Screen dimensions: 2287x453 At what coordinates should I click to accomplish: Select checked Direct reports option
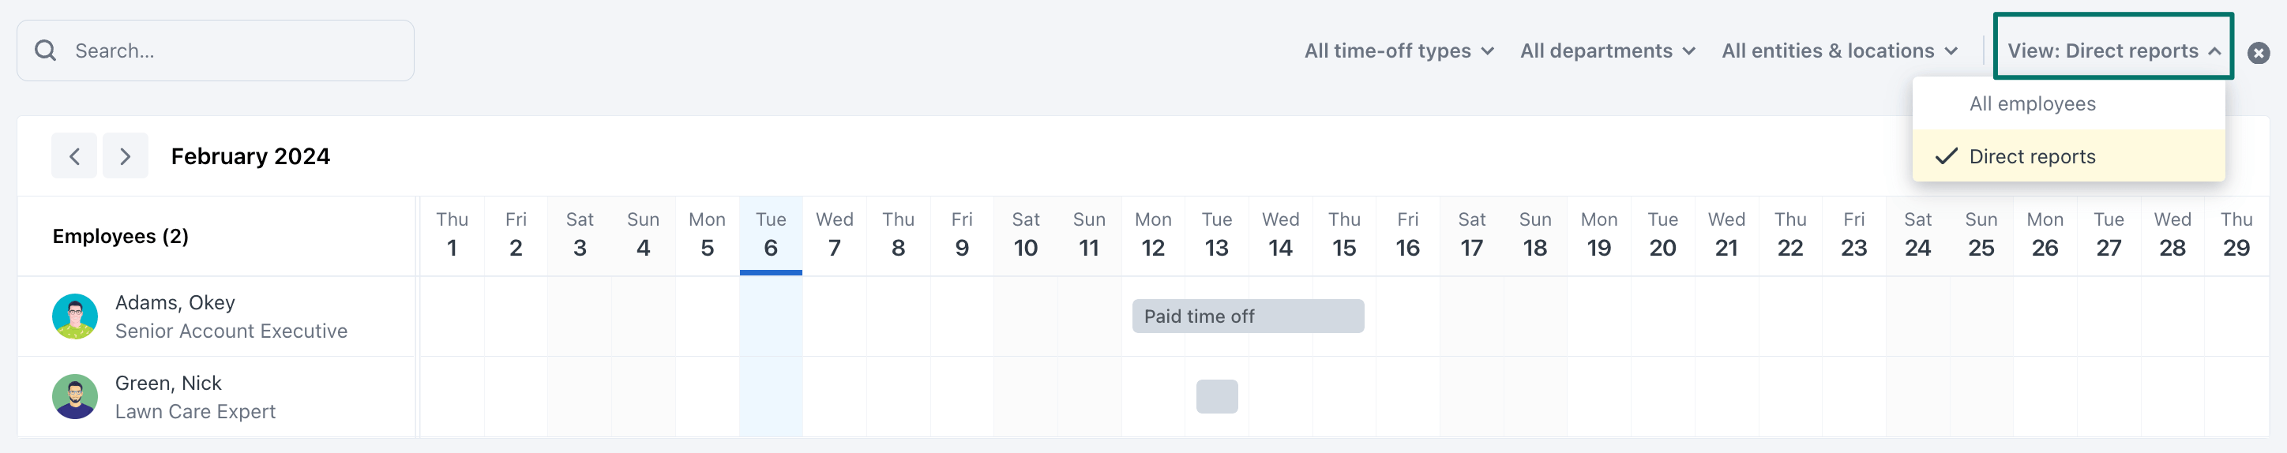pyautogui.click(x=2031, y=157)
